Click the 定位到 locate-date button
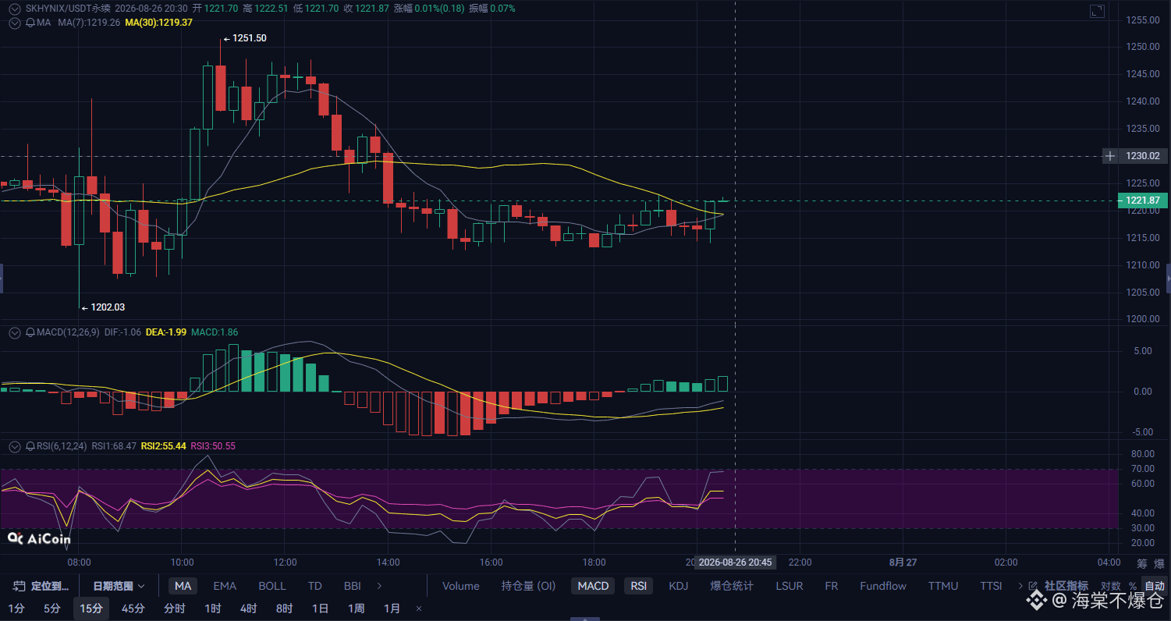The height and width of the screenshot is (621, 1171). (42, 586)
